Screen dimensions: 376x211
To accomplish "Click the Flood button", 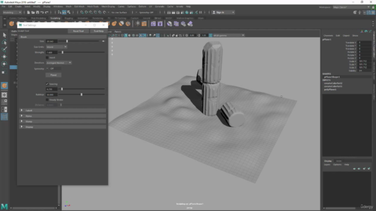I will pos(53,75).
